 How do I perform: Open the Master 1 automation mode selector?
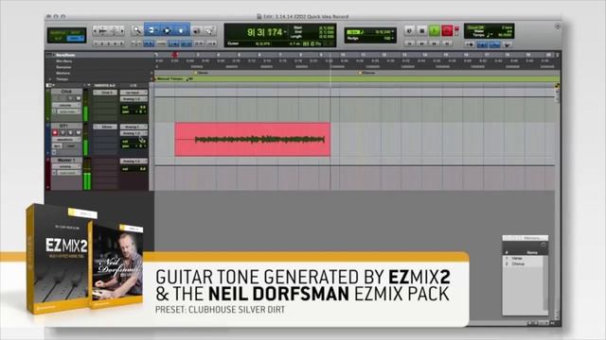pos(69,173)
